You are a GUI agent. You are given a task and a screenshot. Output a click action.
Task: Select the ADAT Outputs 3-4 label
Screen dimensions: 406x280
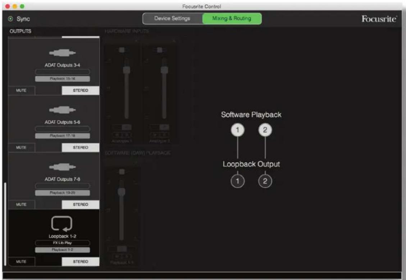point(63,65)
